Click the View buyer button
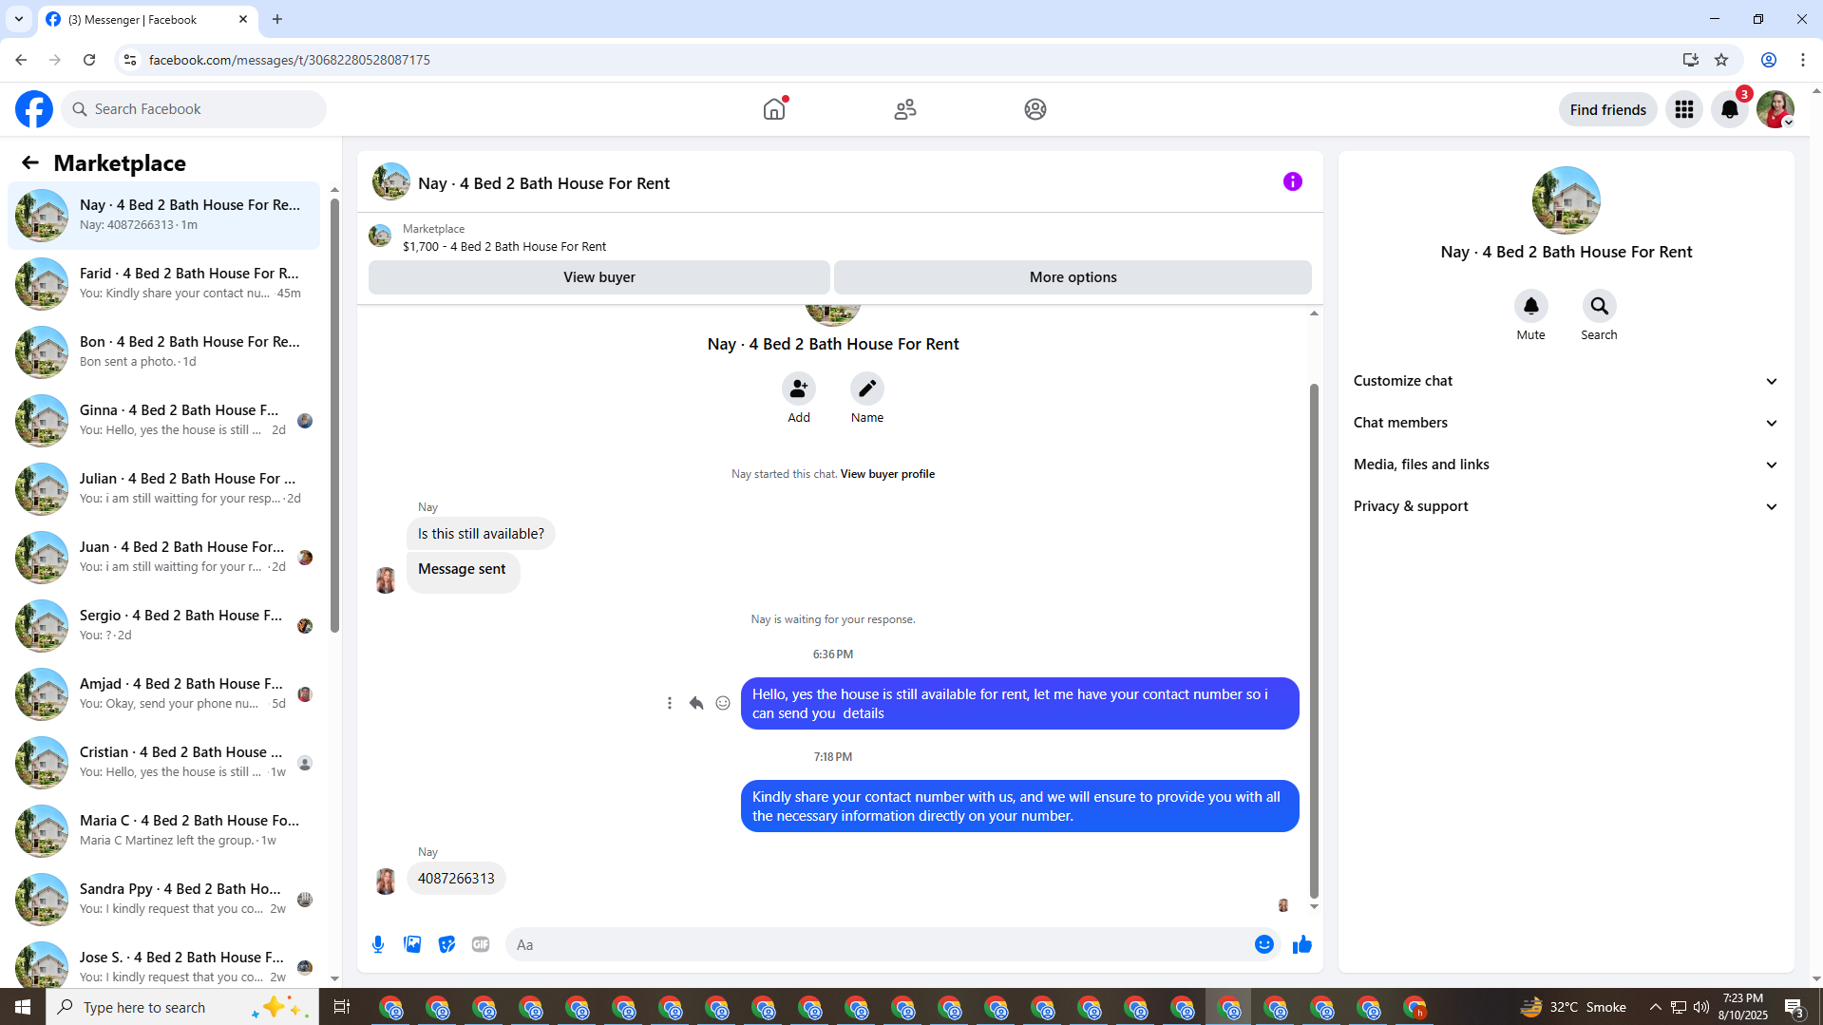The image size is (1823, 1025). pyautogui.click(x=599, y=277)
